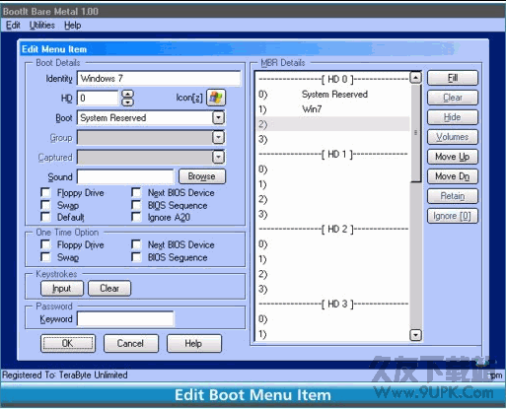506x409 pixels.
Task: Click the Input keystrokes button
Action: pyautogui.click(x=62, y=288)
